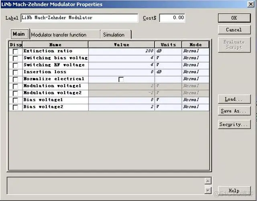The width and height of the screenshot is (257, 201).
Task: Open Help for this dialog
Action: [x=234, y=191]
